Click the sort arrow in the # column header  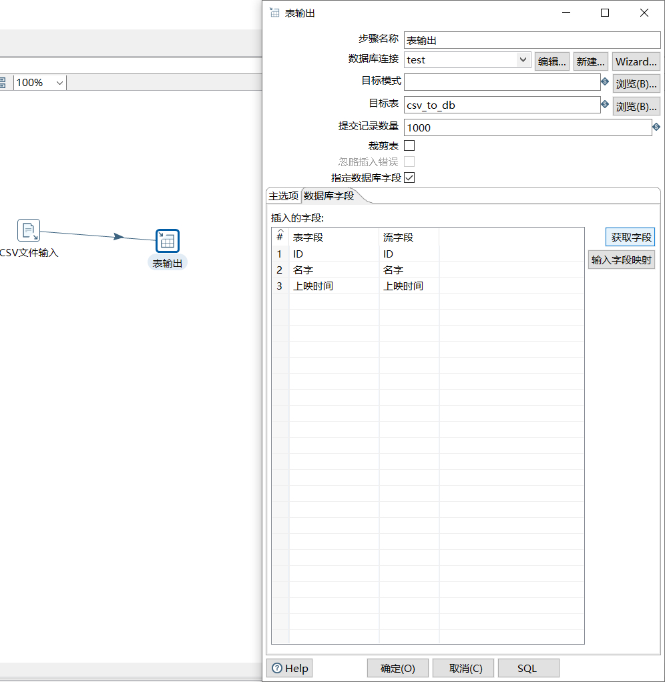click(x=280, y=232)
